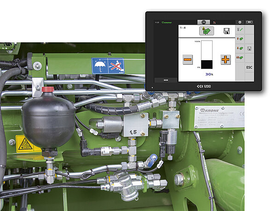The height and width of the screenshot is (211, 276).
Task: Click the floppy disk save icon
Action: coord(226,31)
